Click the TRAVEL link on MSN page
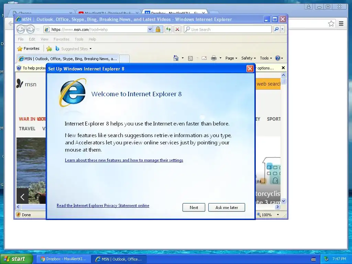 (27, 129)
